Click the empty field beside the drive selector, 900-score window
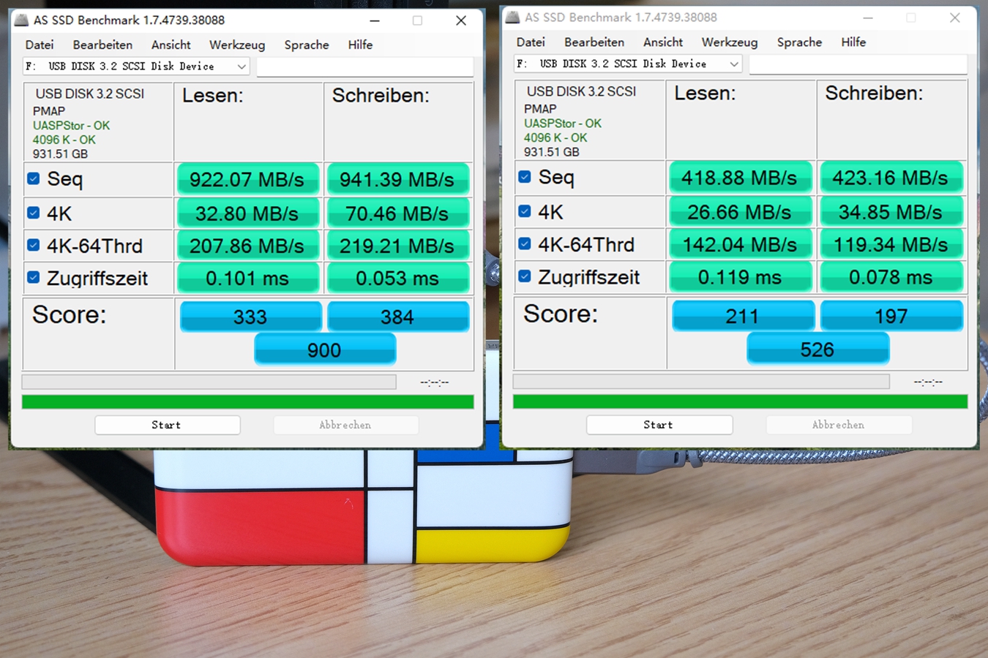988x658 pixels. point(365,67)
